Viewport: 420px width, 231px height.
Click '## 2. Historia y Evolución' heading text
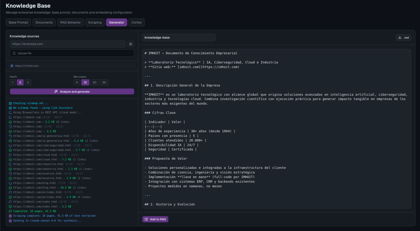(170, 204)
